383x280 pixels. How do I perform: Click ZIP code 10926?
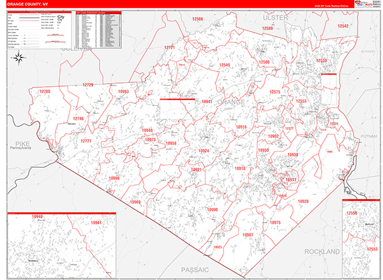282,196
